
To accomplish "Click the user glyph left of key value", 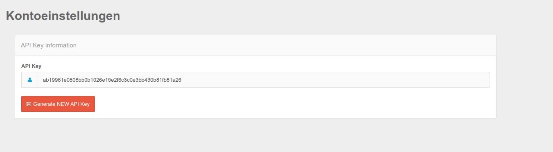I will tap(29, 80).
